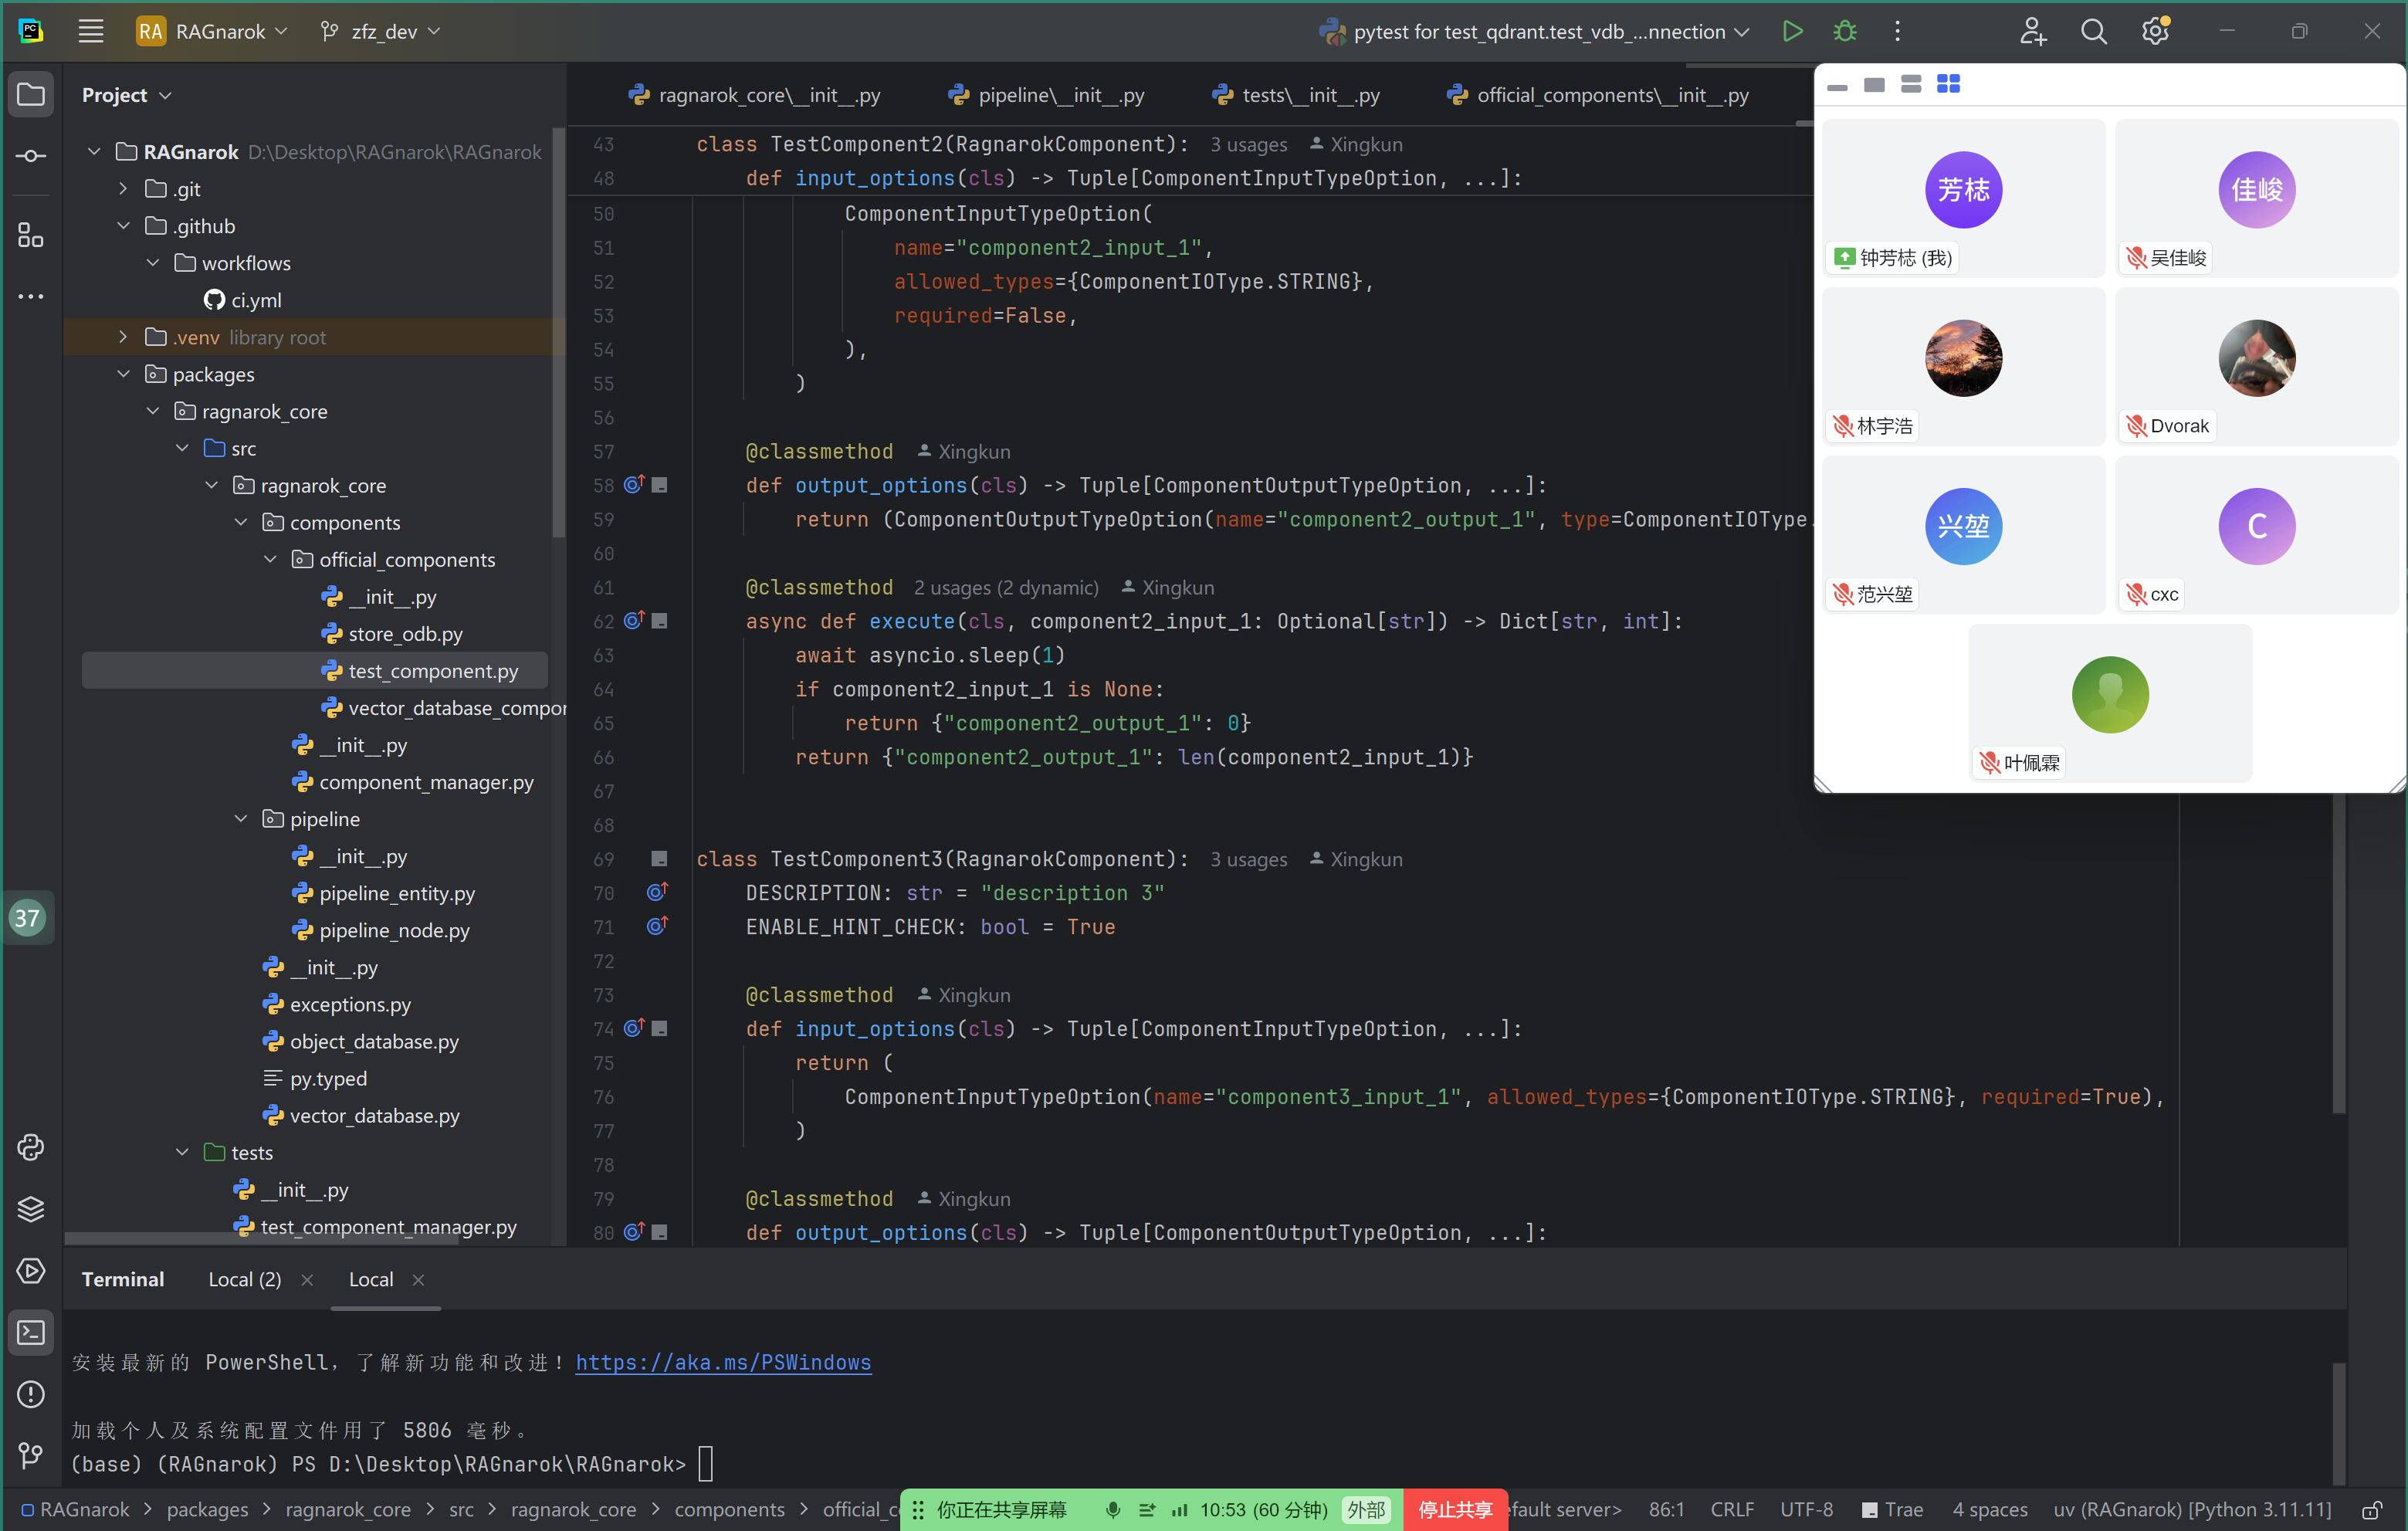The height and width of the screenshot is (1531, 2408).
Task: Select the Local (2) terminal tab
Action: [244, 1279]
